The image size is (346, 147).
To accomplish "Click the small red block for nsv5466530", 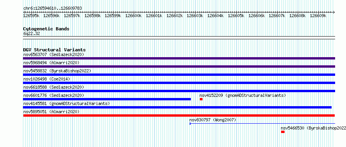I will click(x=283, y=132).
